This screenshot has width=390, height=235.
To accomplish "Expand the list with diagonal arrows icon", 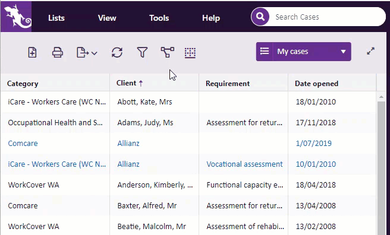I will (x=370, y=51).
